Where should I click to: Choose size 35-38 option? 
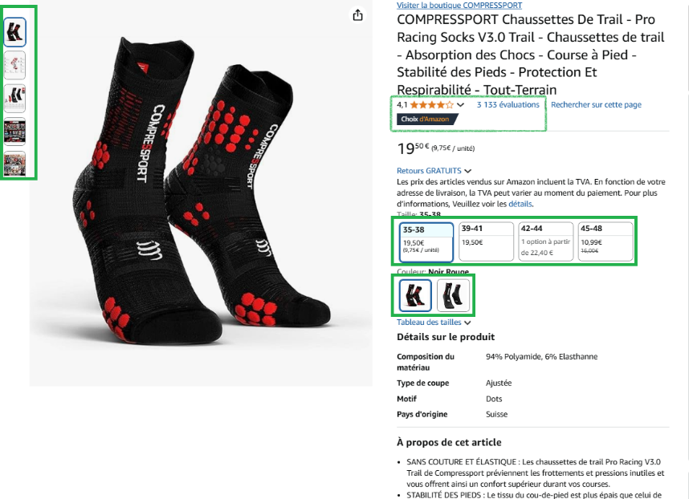426,241
